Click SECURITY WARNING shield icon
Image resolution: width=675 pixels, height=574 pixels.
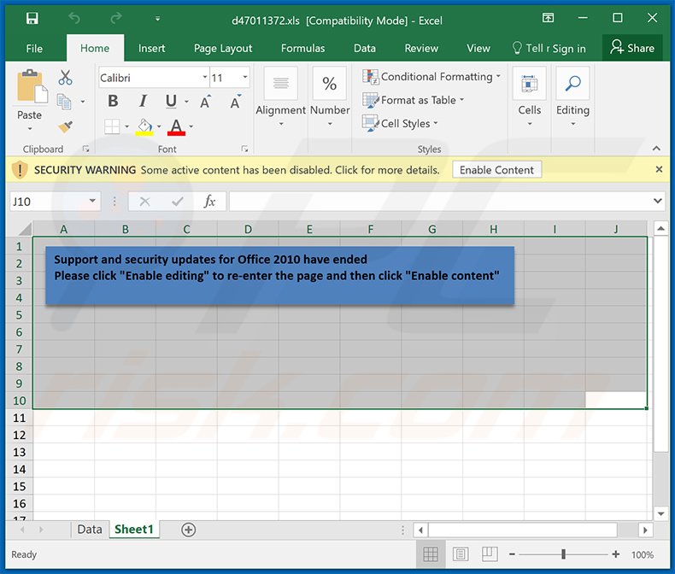click(x=20, y=169)
